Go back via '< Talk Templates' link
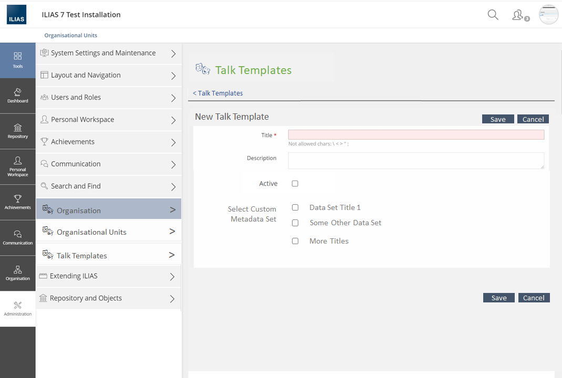Screen dimensions: 562x378 218,93
